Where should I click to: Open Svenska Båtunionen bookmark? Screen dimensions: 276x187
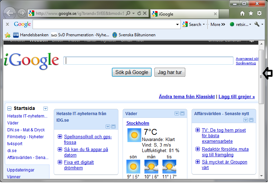(134, 35)
